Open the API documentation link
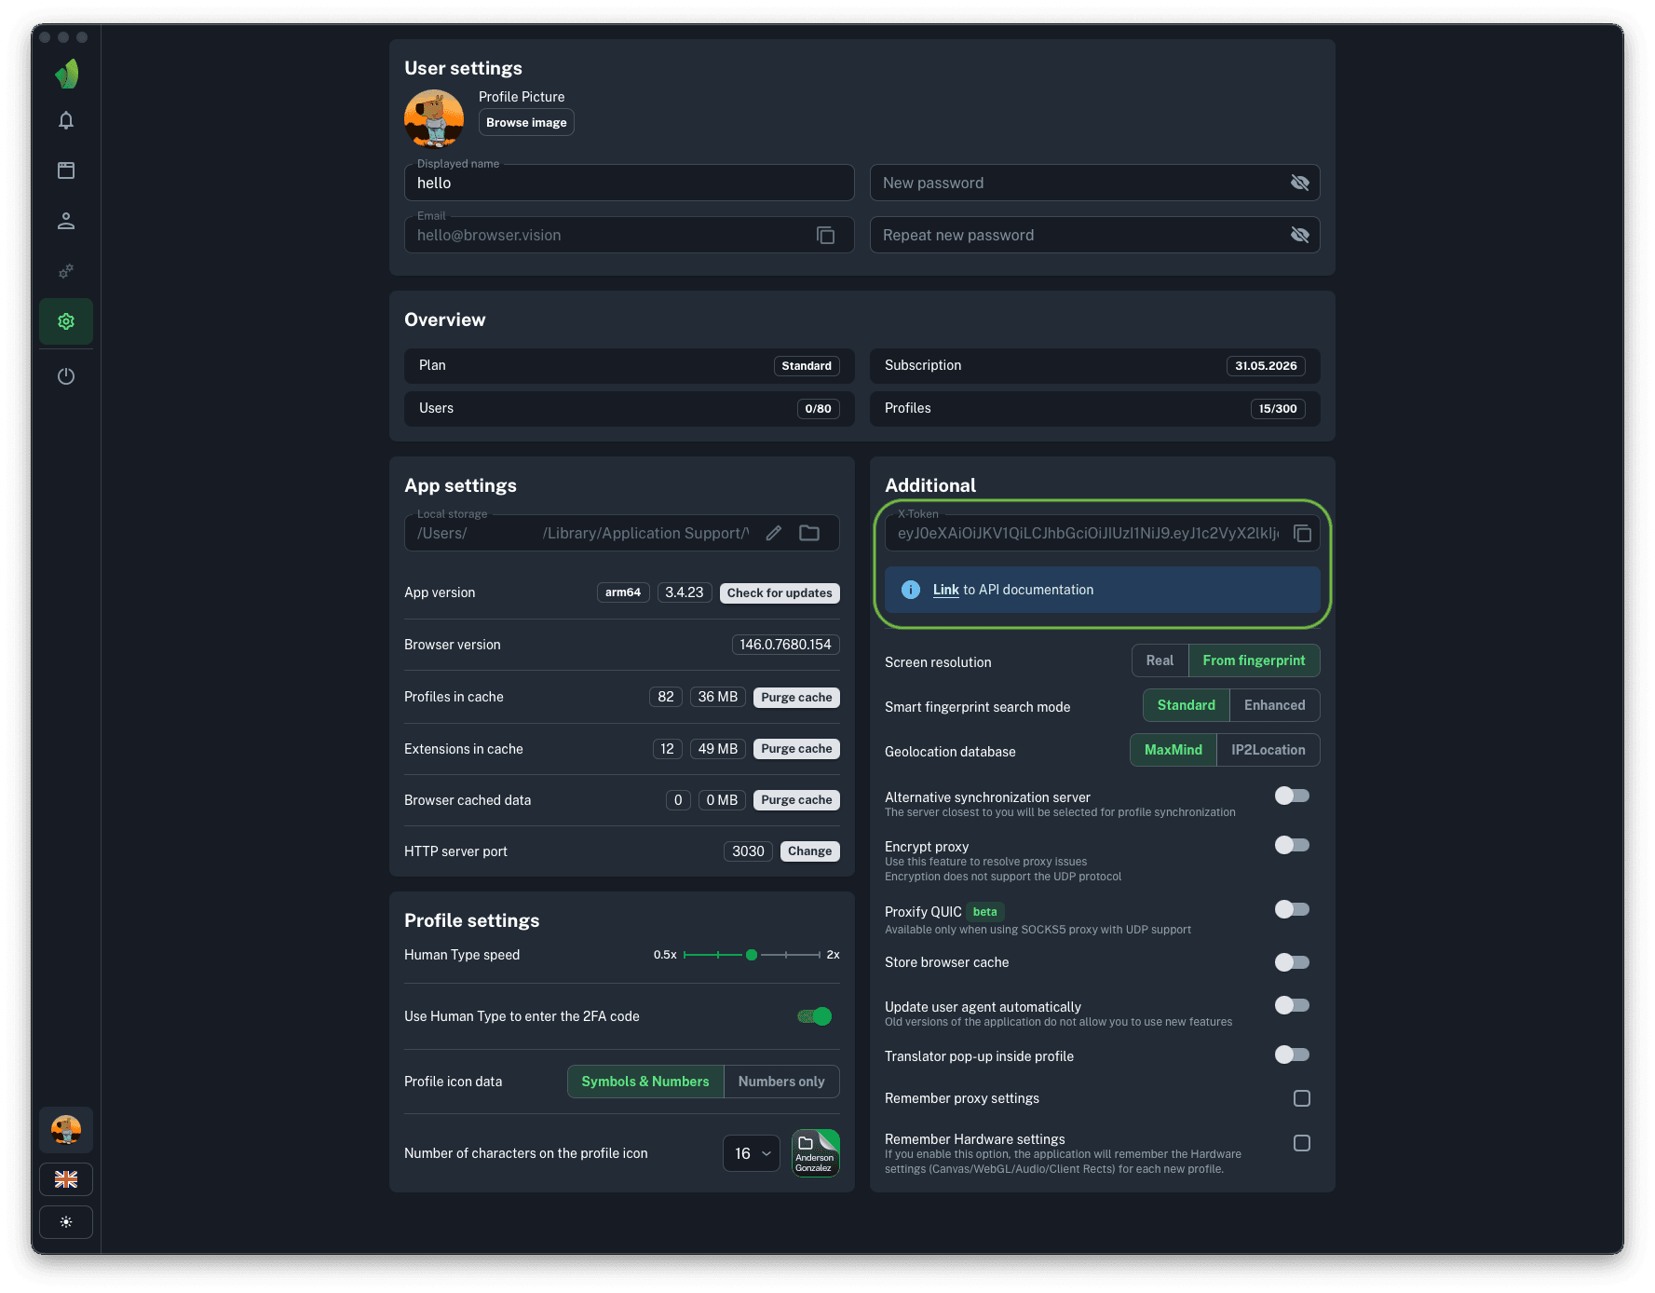The height and width of the screenshot is (1293, 1655). click(945, 590)
